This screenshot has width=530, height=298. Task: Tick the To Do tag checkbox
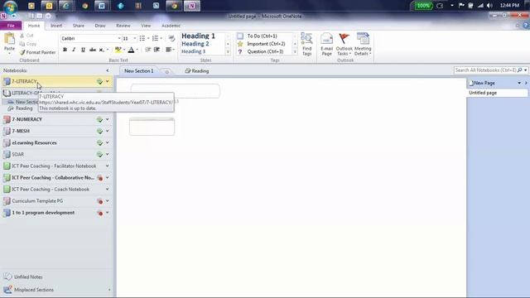(x=240, y=36)
